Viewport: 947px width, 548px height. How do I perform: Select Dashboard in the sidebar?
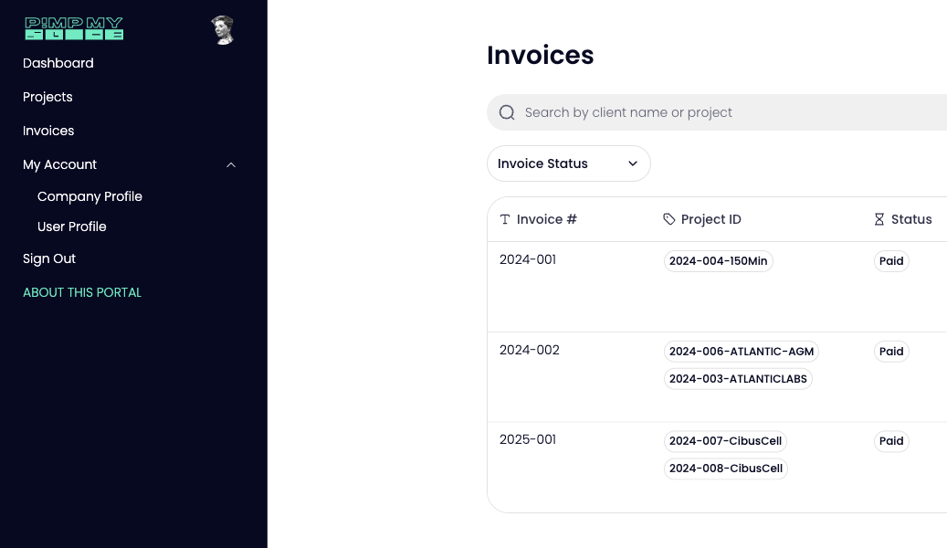[58, 63]
